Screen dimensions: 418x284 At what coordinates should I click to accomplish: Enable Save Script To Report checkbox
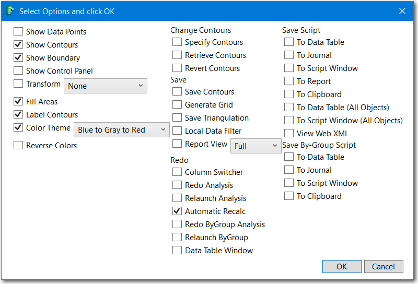(x=289, y=81)
